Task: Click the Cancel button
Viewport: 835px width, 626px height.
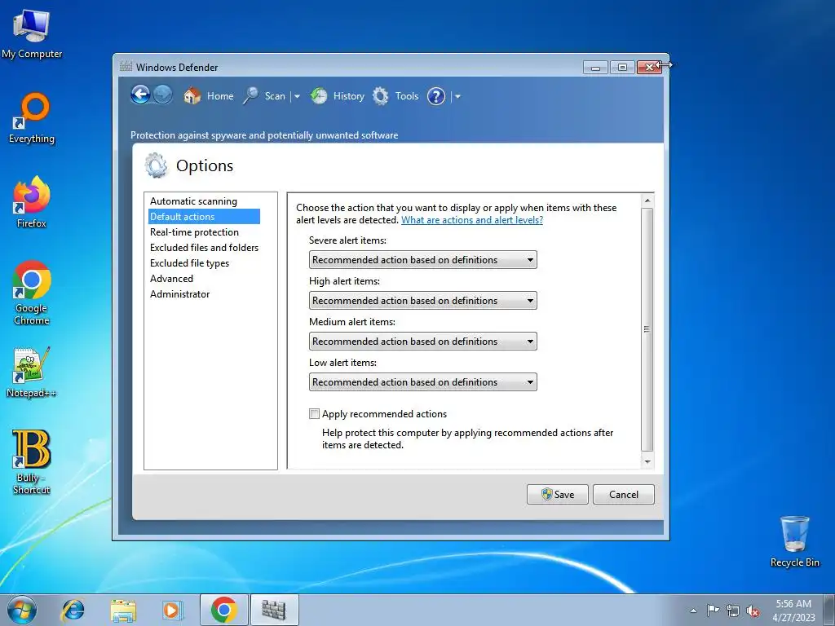Action: click(x=624, y=495)
